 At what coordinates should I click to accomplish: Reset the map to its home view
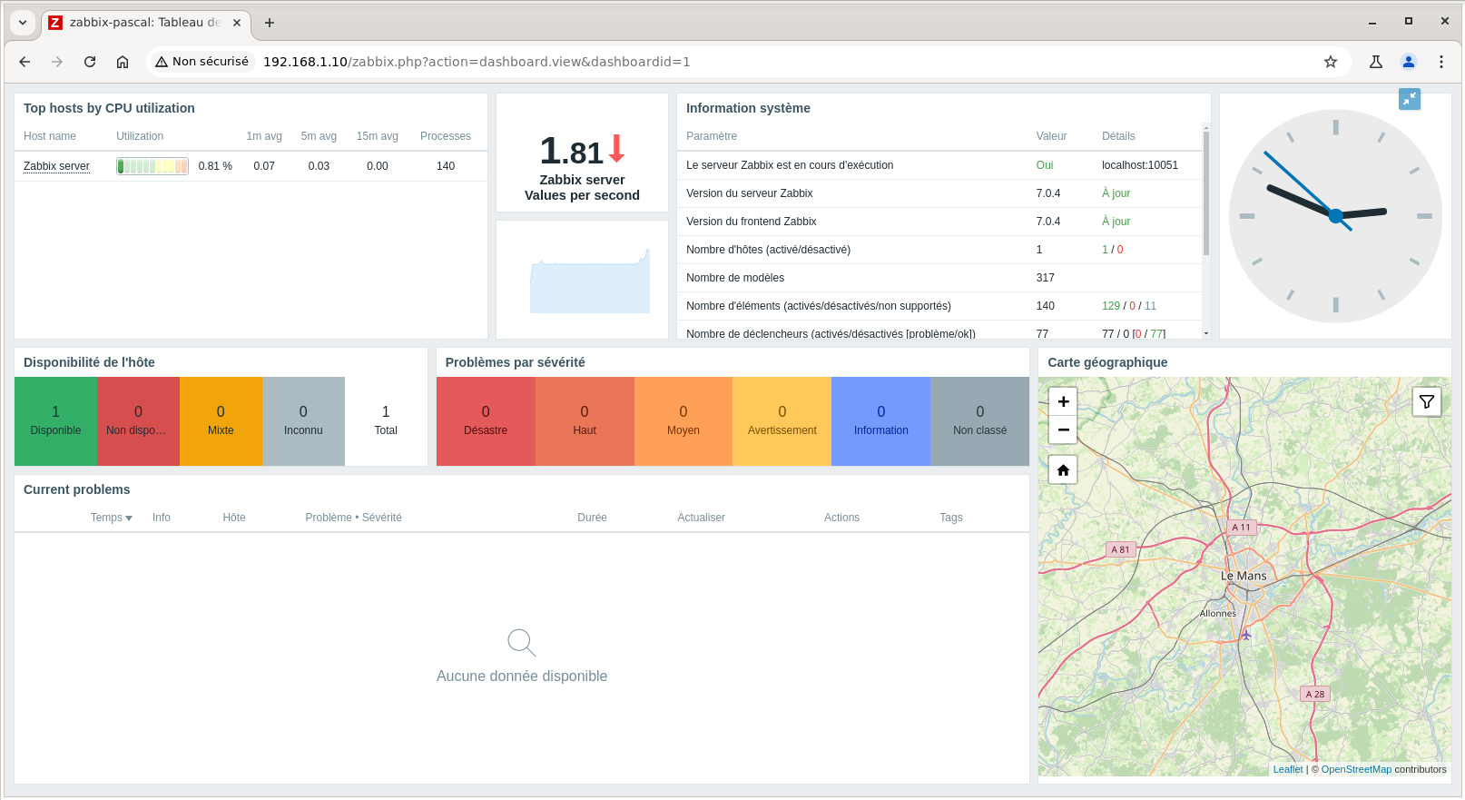(1063, 470)
